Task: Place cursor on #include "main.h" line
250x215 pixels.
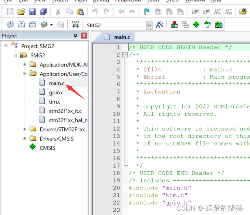Action: pos(160,188)
